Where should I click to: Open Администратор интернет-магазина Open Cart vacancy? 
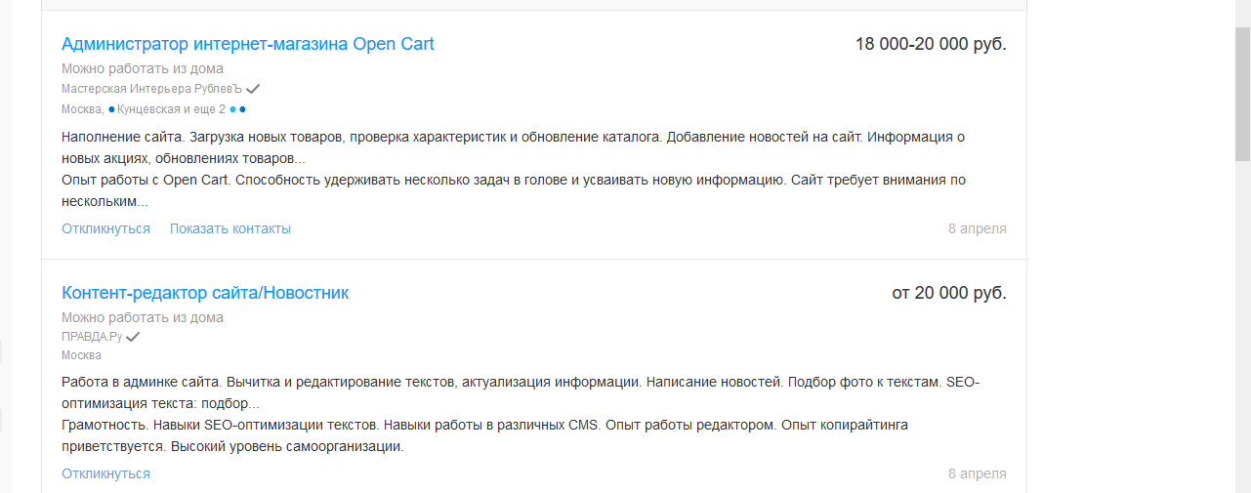[248, 44]
